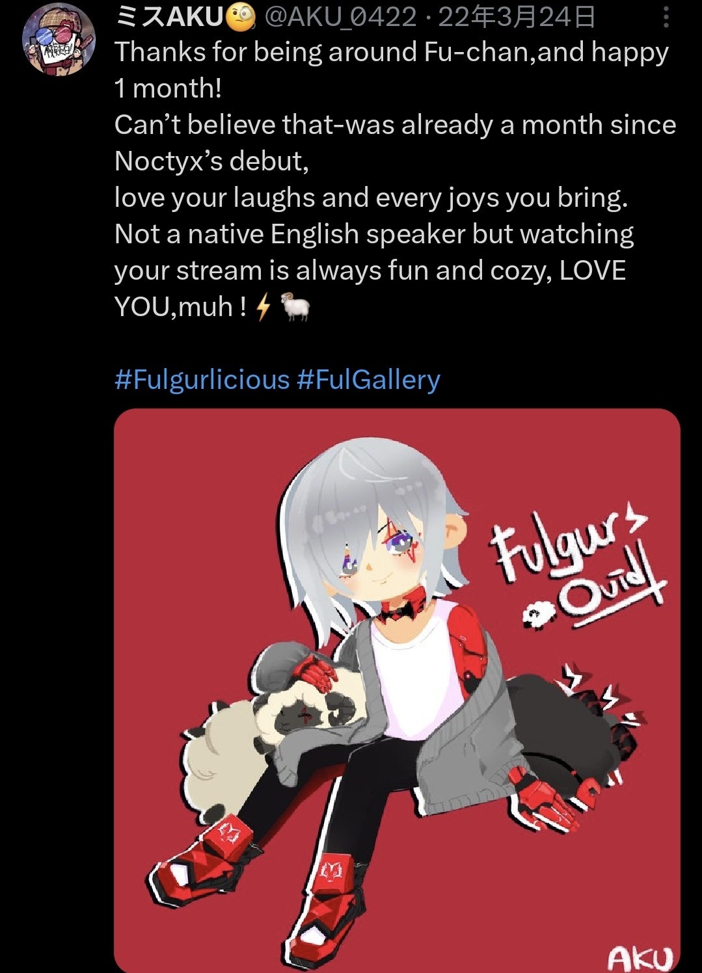
Task: Open the @AKU_0422 handle link
Action: coord(340,18)
